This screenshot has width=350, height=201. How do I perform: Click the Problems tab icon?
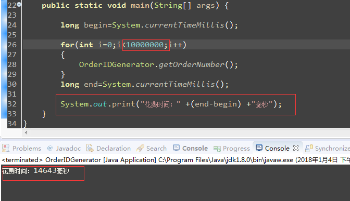coord(6,148)
